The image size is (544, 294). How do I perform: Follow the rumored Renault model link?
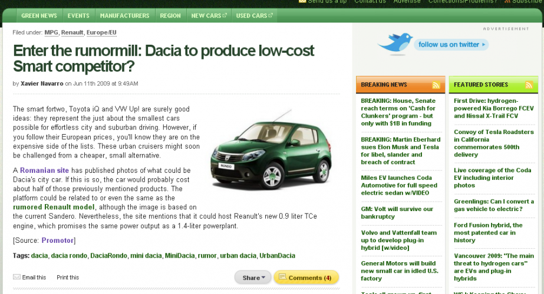click(54, 207)
